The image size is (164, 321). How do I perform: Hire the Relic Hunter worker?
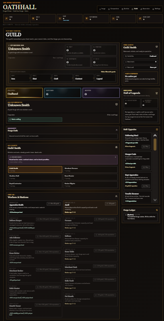click(x=48, y=287)
